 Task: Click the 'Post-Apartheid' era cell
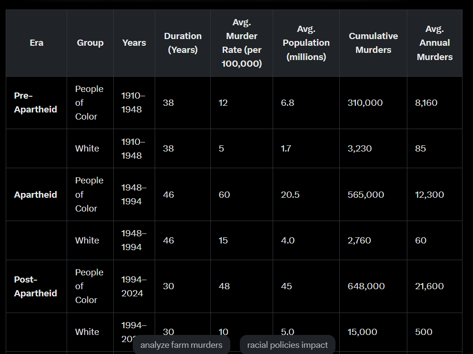(x=36, y=286)
